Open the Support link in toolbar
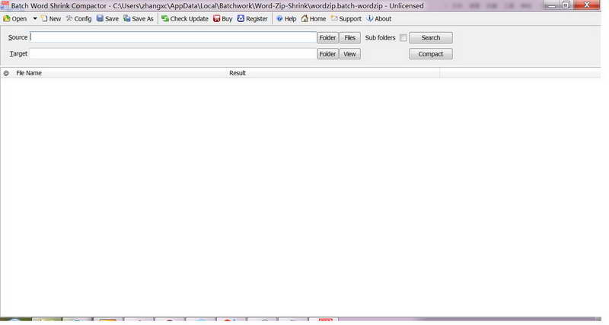The height and width of the screenshot is (325, 609). (346, 18)
